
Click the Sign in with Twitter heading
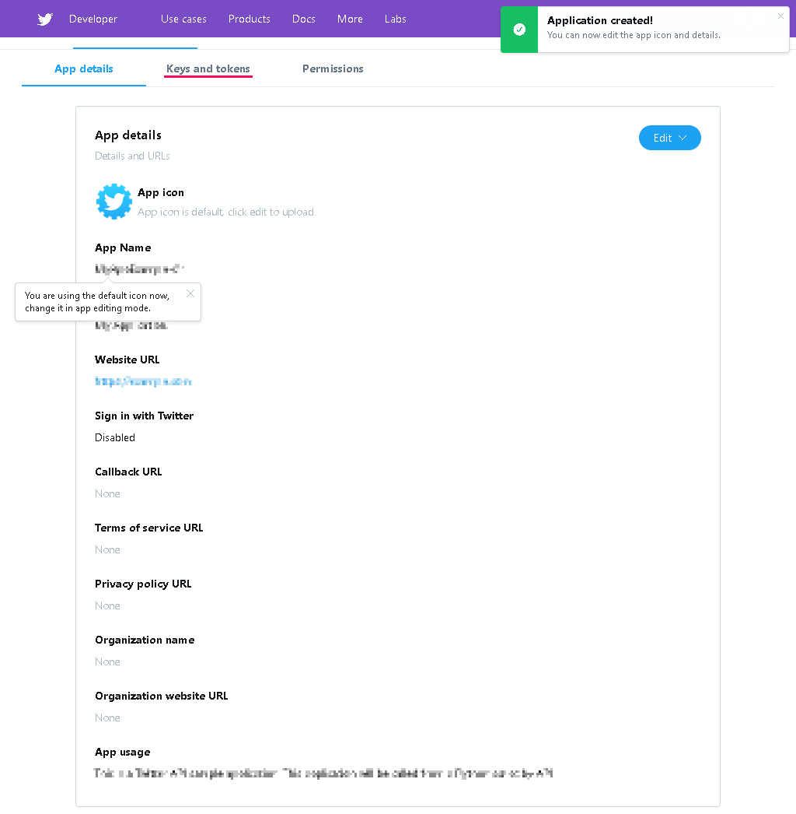pos(144,416)
